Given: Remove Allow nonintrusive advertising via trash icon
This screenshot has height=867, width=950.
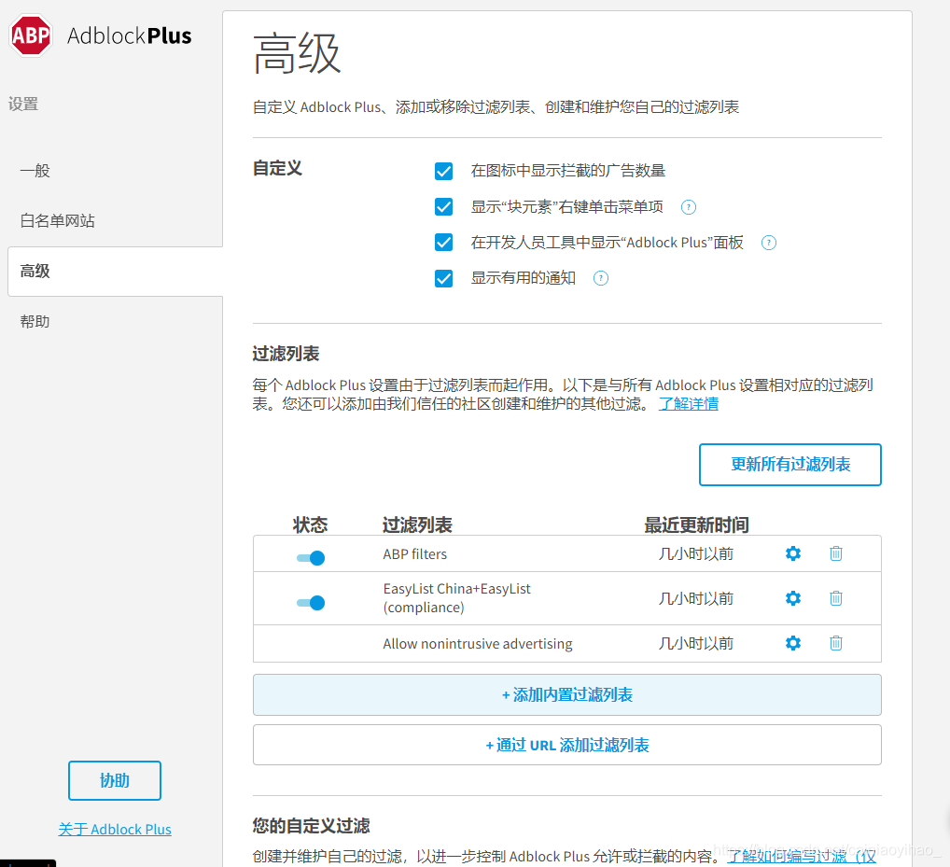Looking at the screenshot, I should tap(835, 643).
